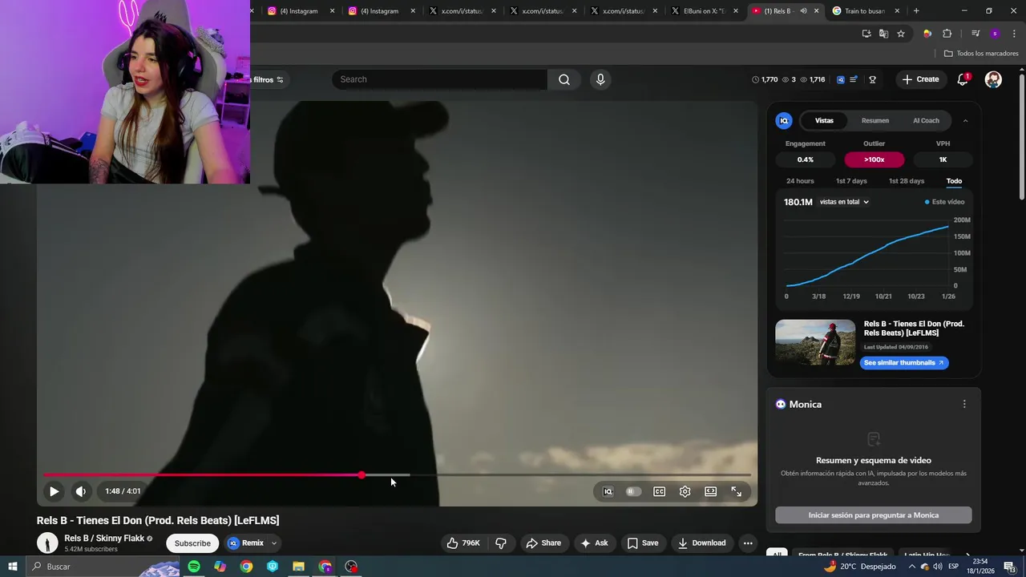This screenshot has width=1026, height=577.
Task: Open the IQ player overlay icon
Action: (608, 491)
